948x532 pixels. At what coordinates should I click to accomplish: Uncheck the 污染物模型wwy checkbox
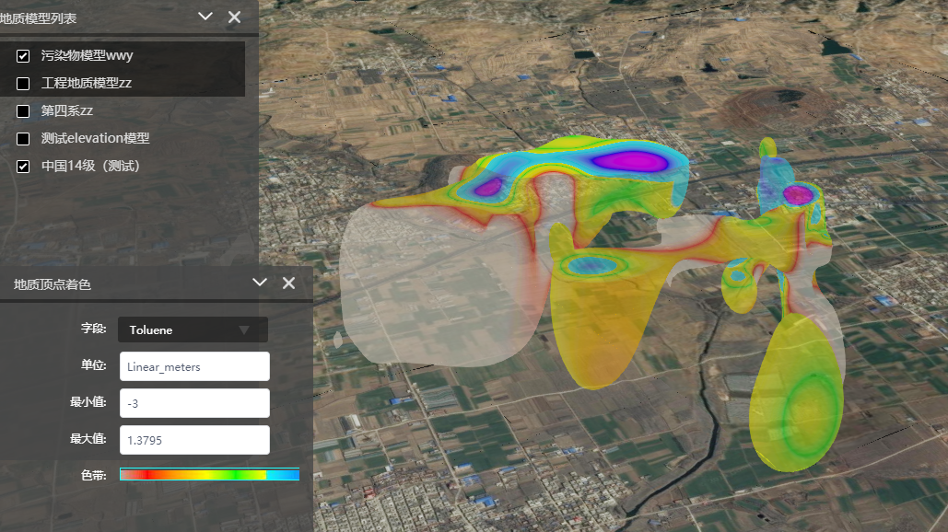click(23, 56)
